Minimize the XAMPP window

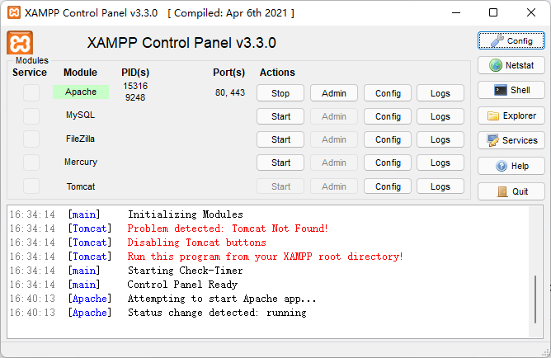[456, 13]
